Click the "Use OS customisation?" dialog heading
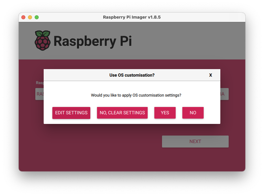 132,75
